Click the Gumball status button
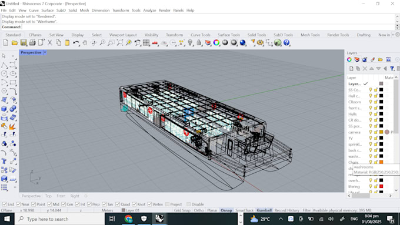Screen dimensions: 400x225 tap(264, 210)
